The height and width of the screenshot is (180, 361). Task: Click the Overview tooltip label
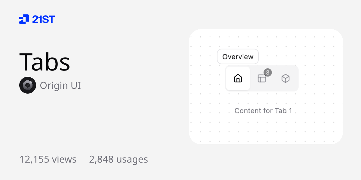coord(238,57)
